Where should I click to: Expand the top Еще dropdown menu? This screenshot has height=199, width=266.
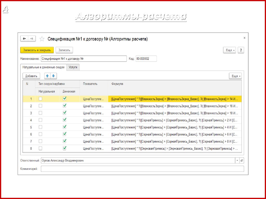tap(230, 50)
